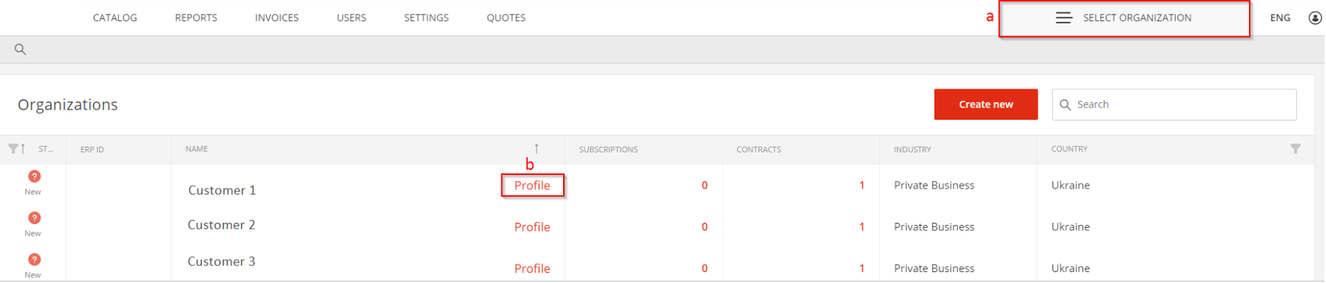Click the country column filter funnel icon
Screen dimensions: 1326x283
(1295, 149)
